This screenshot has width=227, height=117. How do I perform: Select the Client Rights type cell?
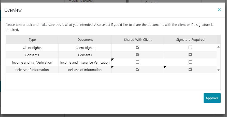32,48
